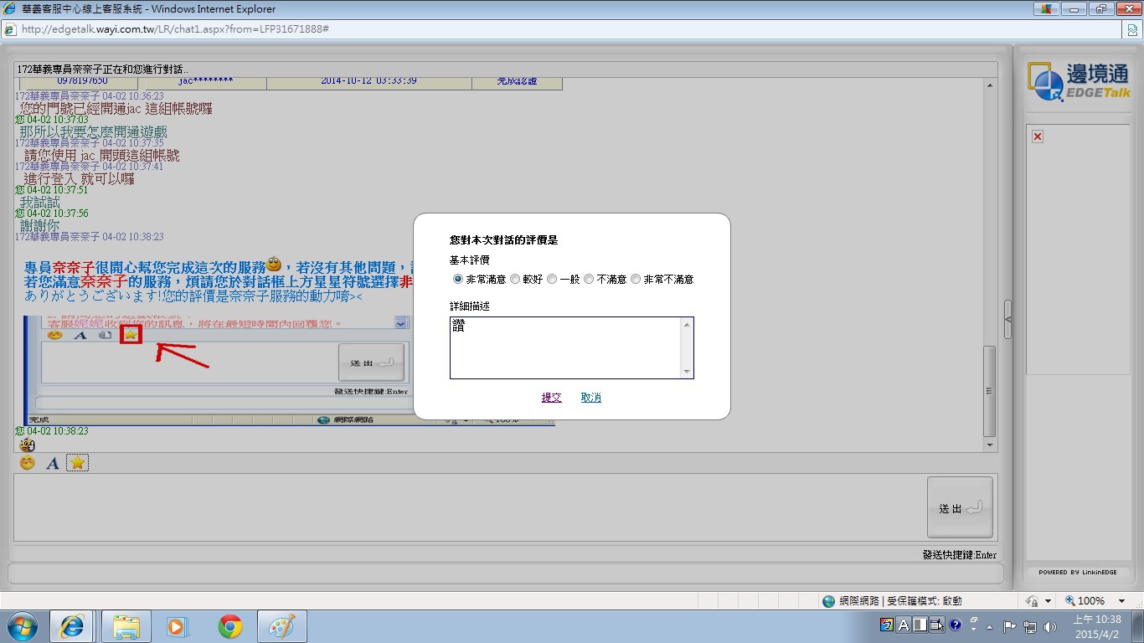
Task: Open Google Chrome from the taskbar
Action: [x=230, y=626]
